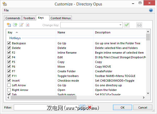Open the File menu
This screenshot has width=157, height=114.
6,10
